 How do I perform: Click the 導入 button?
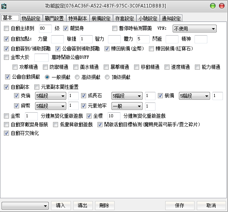click(x=61, y=205)
